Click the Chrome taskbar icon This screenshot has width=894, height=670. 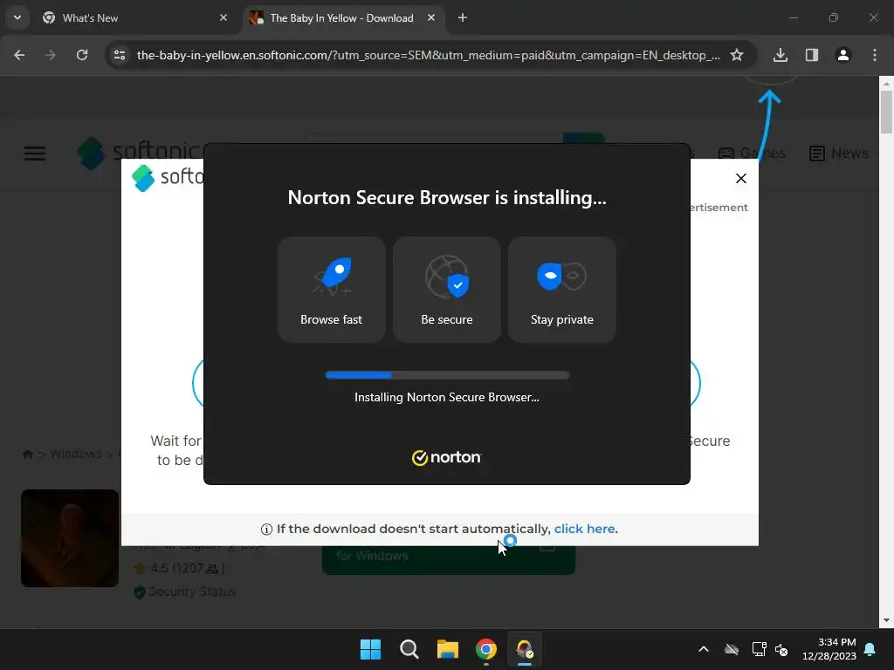click(x=485, y=649)
